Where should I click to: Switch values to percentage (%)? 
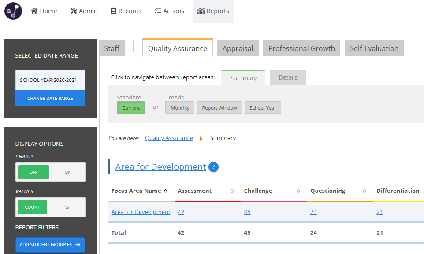pyautogui.click(x=67, y=207)
